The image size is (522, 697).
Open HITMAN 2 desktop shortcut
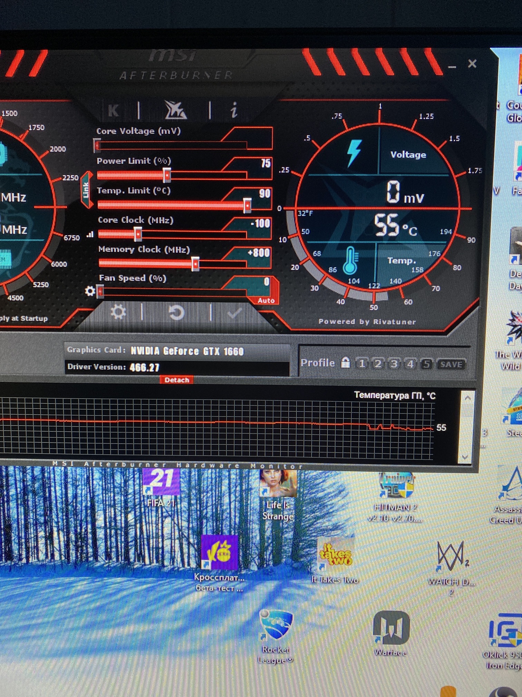(x=396, y=498)
